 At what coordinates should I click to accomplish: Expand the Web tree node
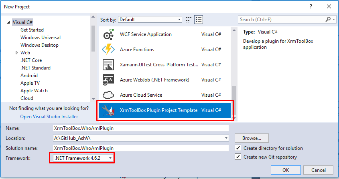click(16, 53)
